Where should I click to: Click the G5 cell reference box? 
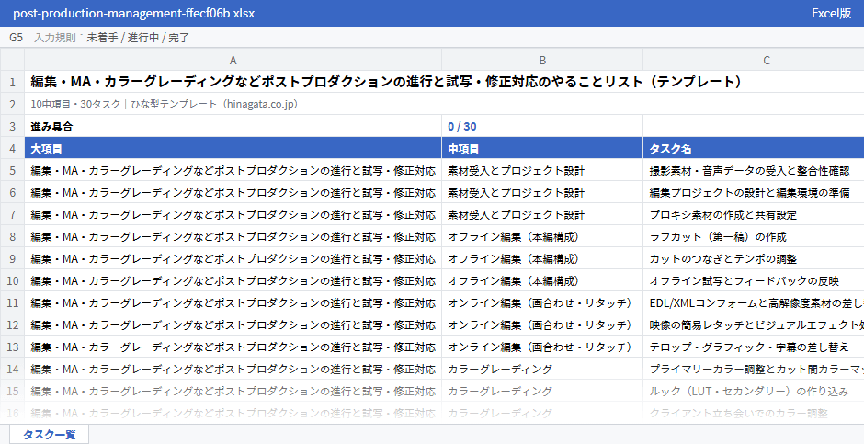[16, 38]
